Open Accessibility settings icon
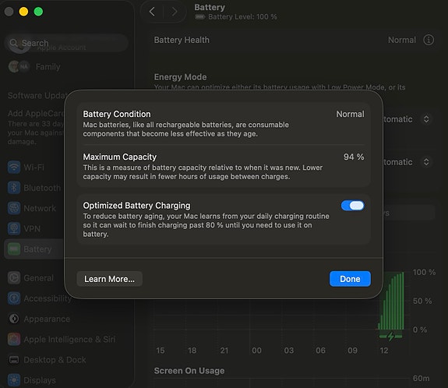 [14, 298]
